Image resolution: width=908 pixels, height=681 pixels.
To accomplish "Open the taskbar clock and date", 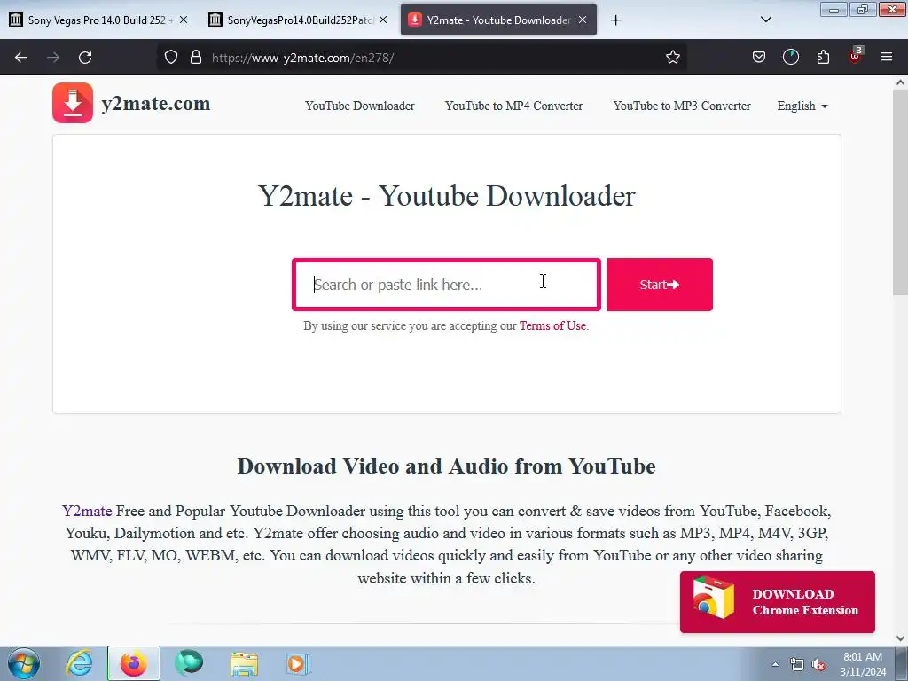I will [863, 664].
